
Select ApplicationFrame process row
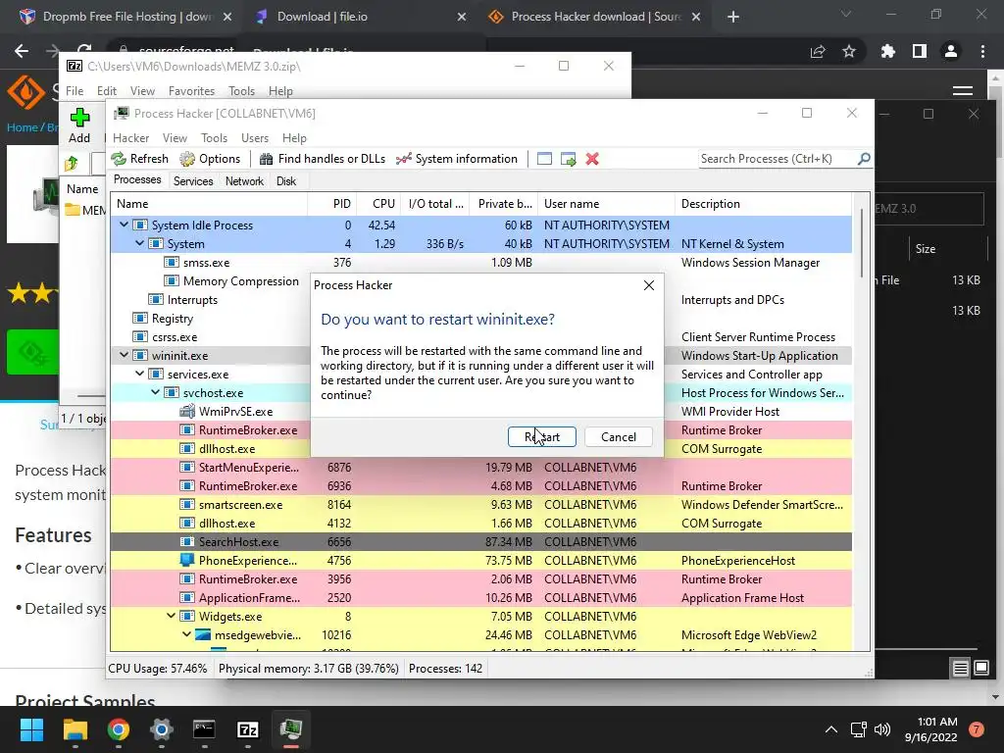(x=480, y=597)
